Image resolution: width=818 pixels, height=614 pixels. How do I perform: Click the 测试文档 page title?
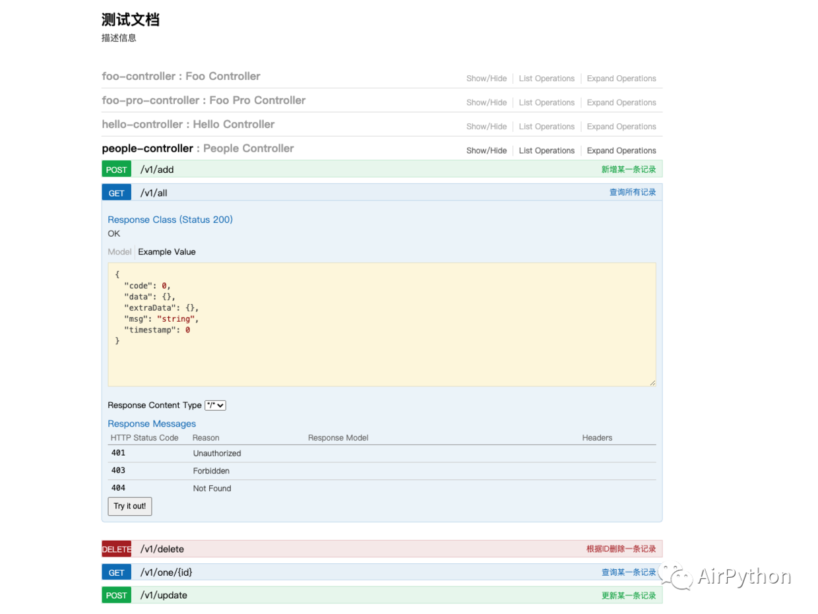coord(131,20)
